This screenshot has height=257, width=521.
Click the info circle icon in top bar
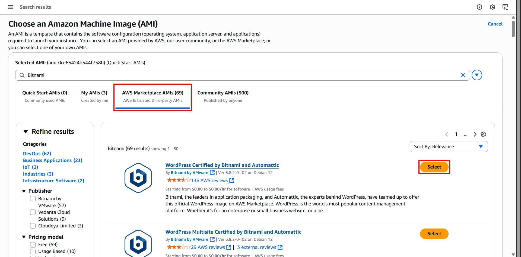(x=479, y=7)
